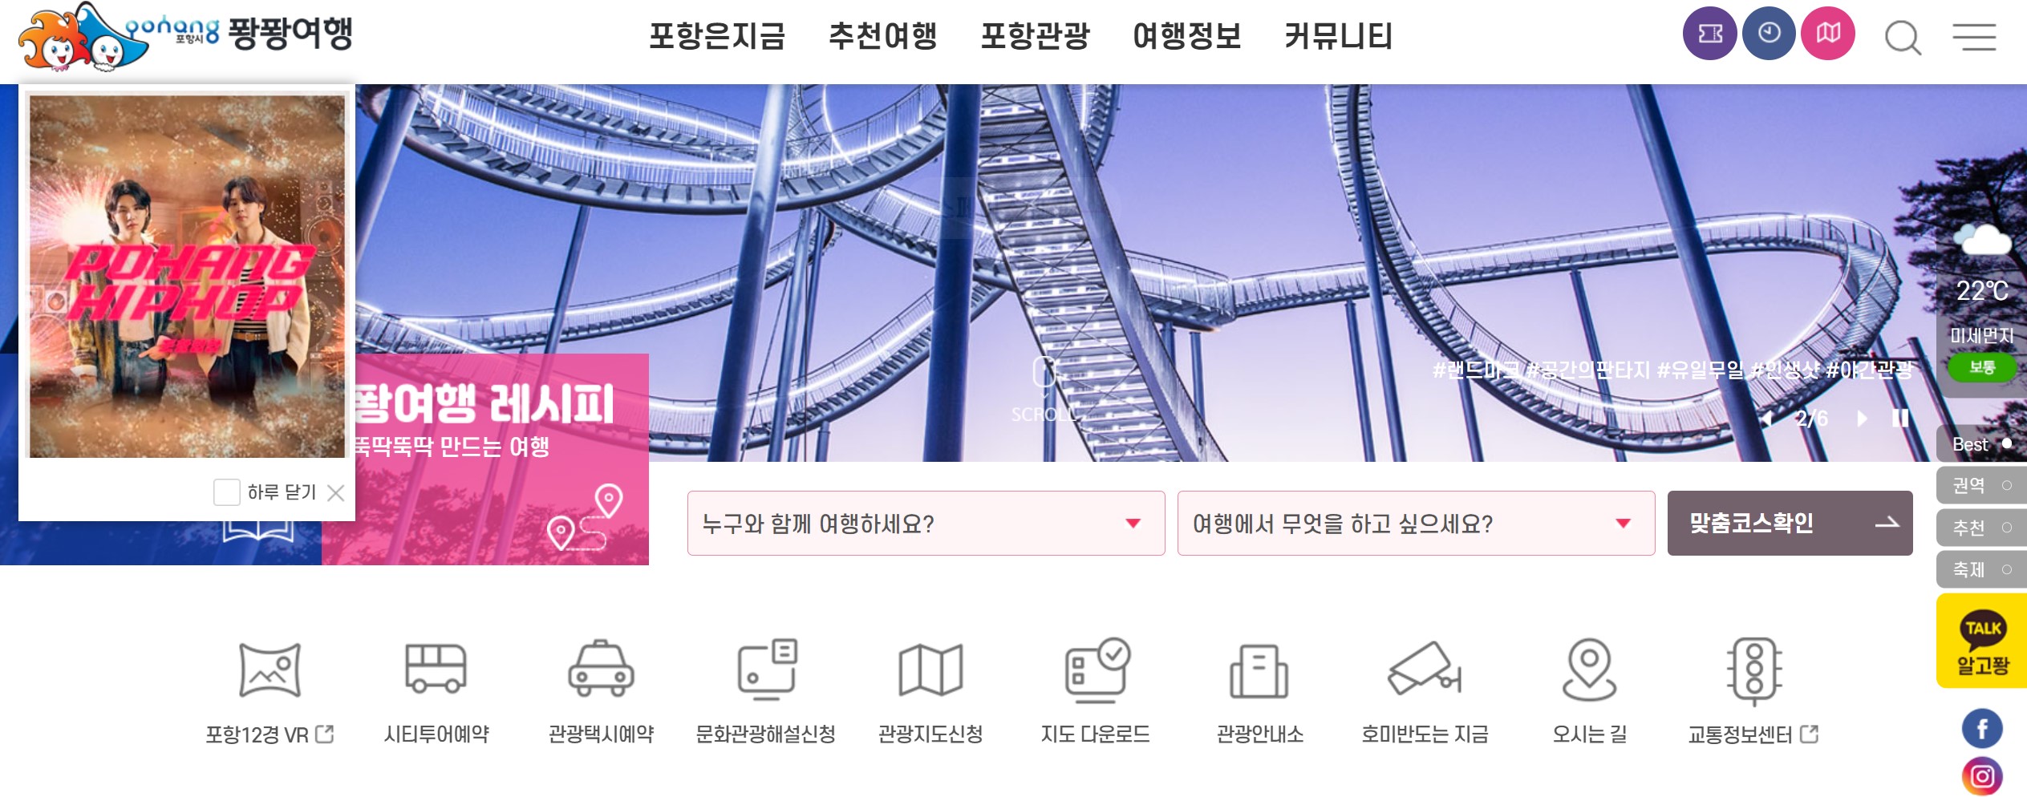Open the 포항관광 menu
Viewport: 2027px width, 797px height.
tap(1035, 36)
